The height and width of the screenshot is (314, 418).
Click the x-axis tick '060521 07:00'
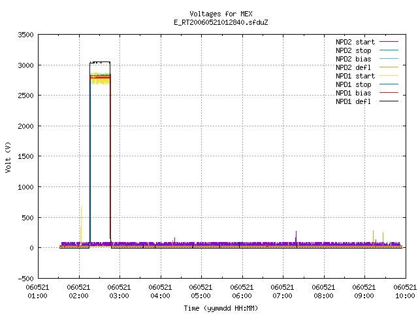pyautogui.click(x=282, y=292)
